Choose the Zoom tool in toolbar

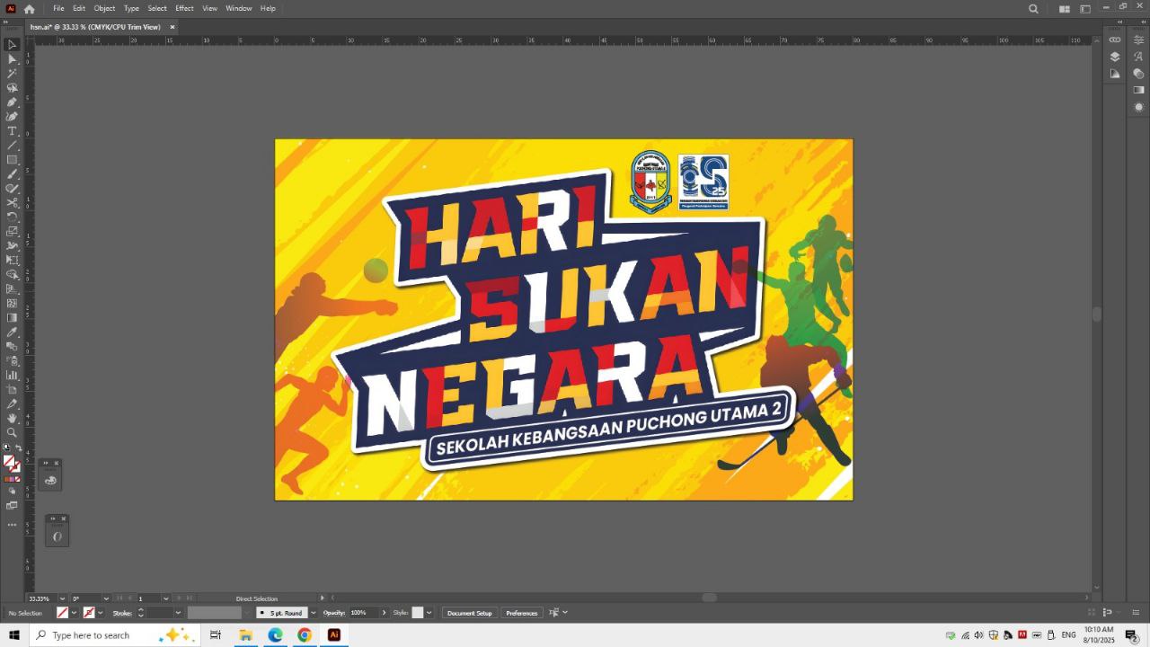[x=12, y=432]
